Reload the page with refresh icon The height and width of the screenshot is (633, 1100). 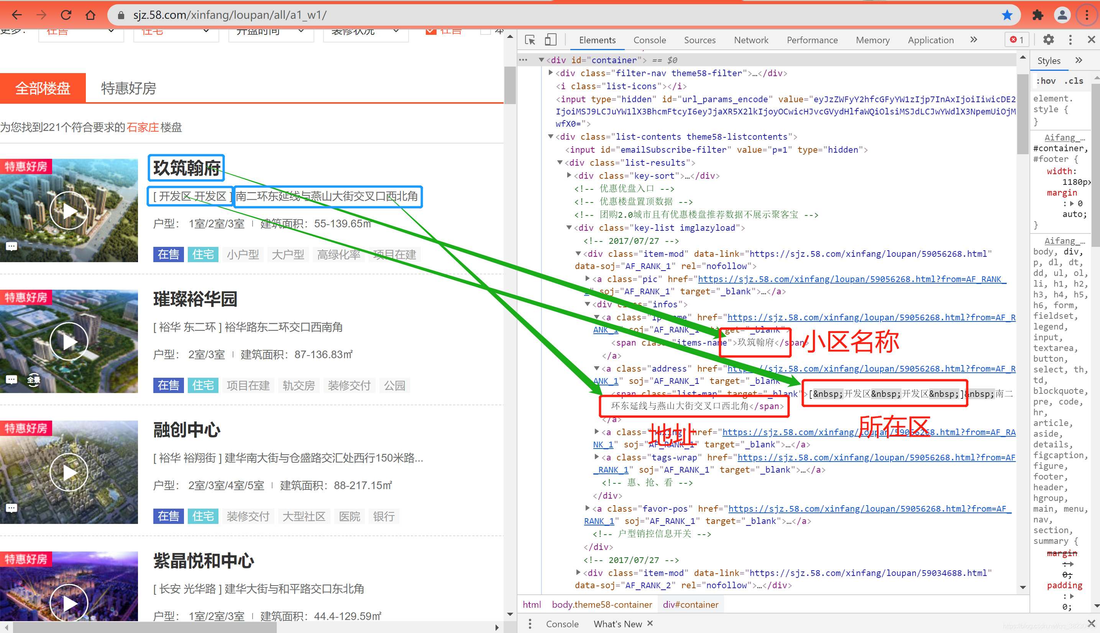coord(66,15)
